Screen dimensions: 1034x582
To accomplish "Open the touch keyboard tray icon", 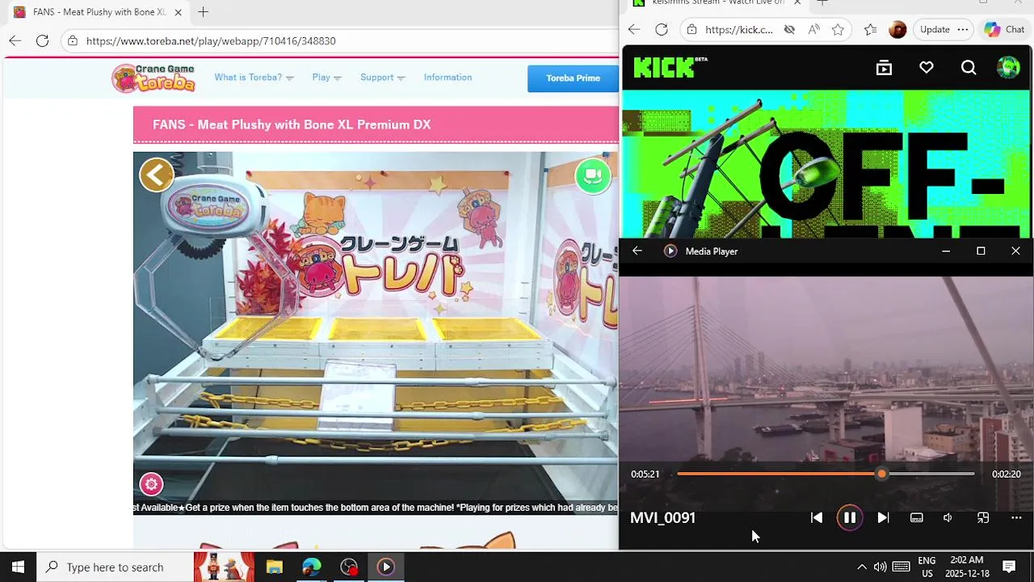I will (902, 567).
